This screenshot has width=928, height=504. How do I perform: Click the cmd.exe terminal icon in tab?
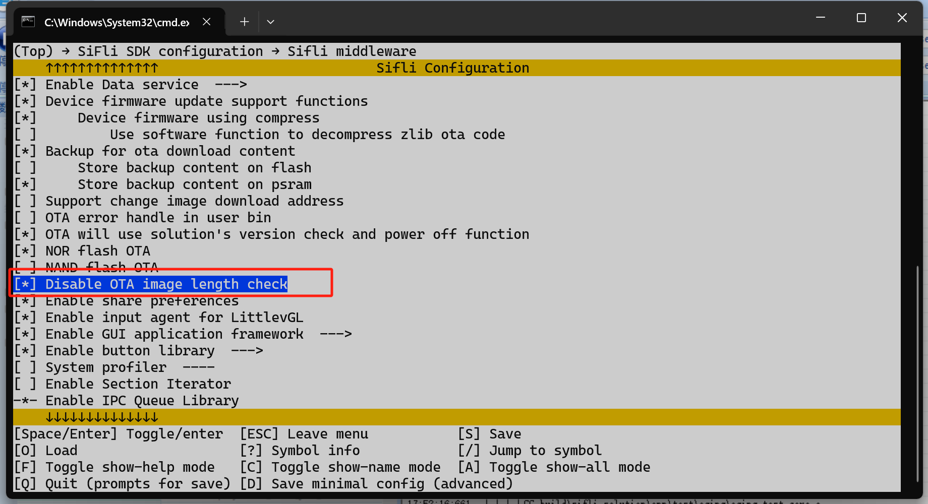tap(28, 22)
